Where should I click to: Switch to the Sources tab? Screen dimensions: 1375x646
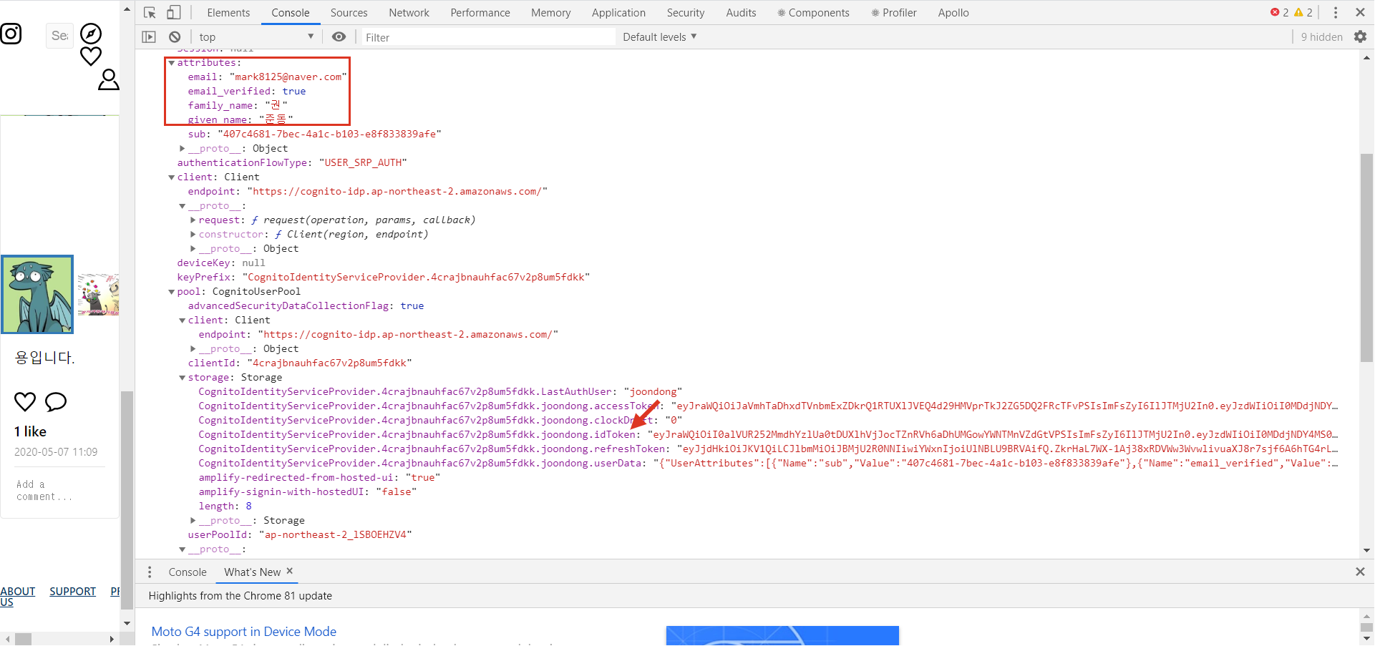pyautogui.click(x=349, y=12)
